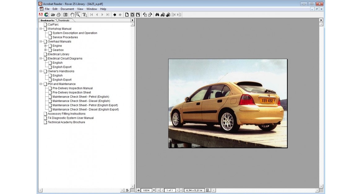Click the Find binoculars icon

coord(157,15)
